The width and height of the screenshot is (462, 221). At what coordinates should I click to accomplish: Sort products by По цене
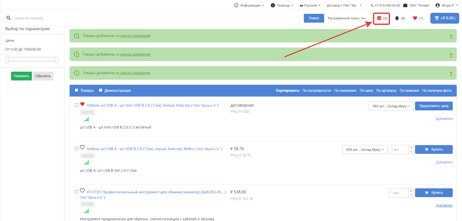366,91
